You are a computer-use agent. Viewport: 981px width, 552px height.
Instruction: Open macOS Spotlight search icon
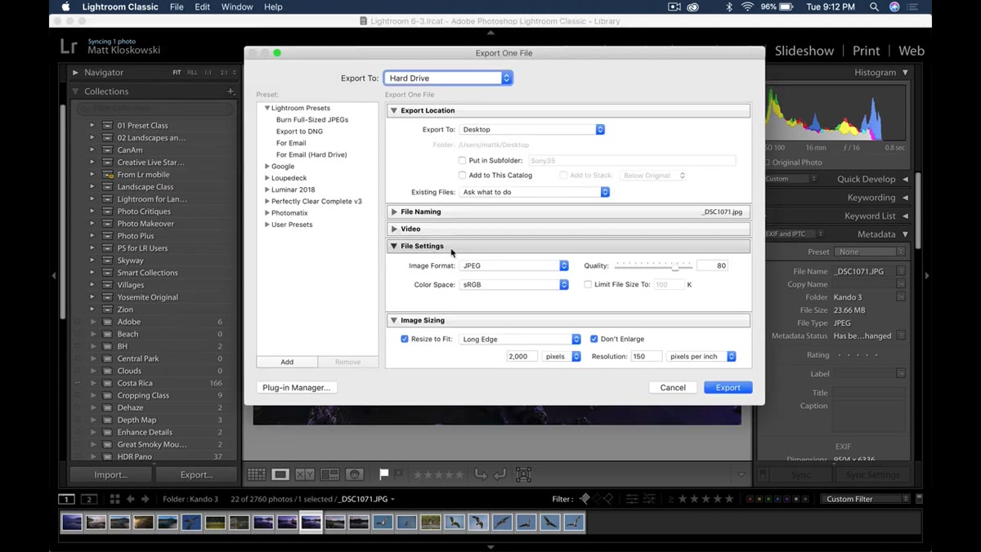[x=874, y=7]
